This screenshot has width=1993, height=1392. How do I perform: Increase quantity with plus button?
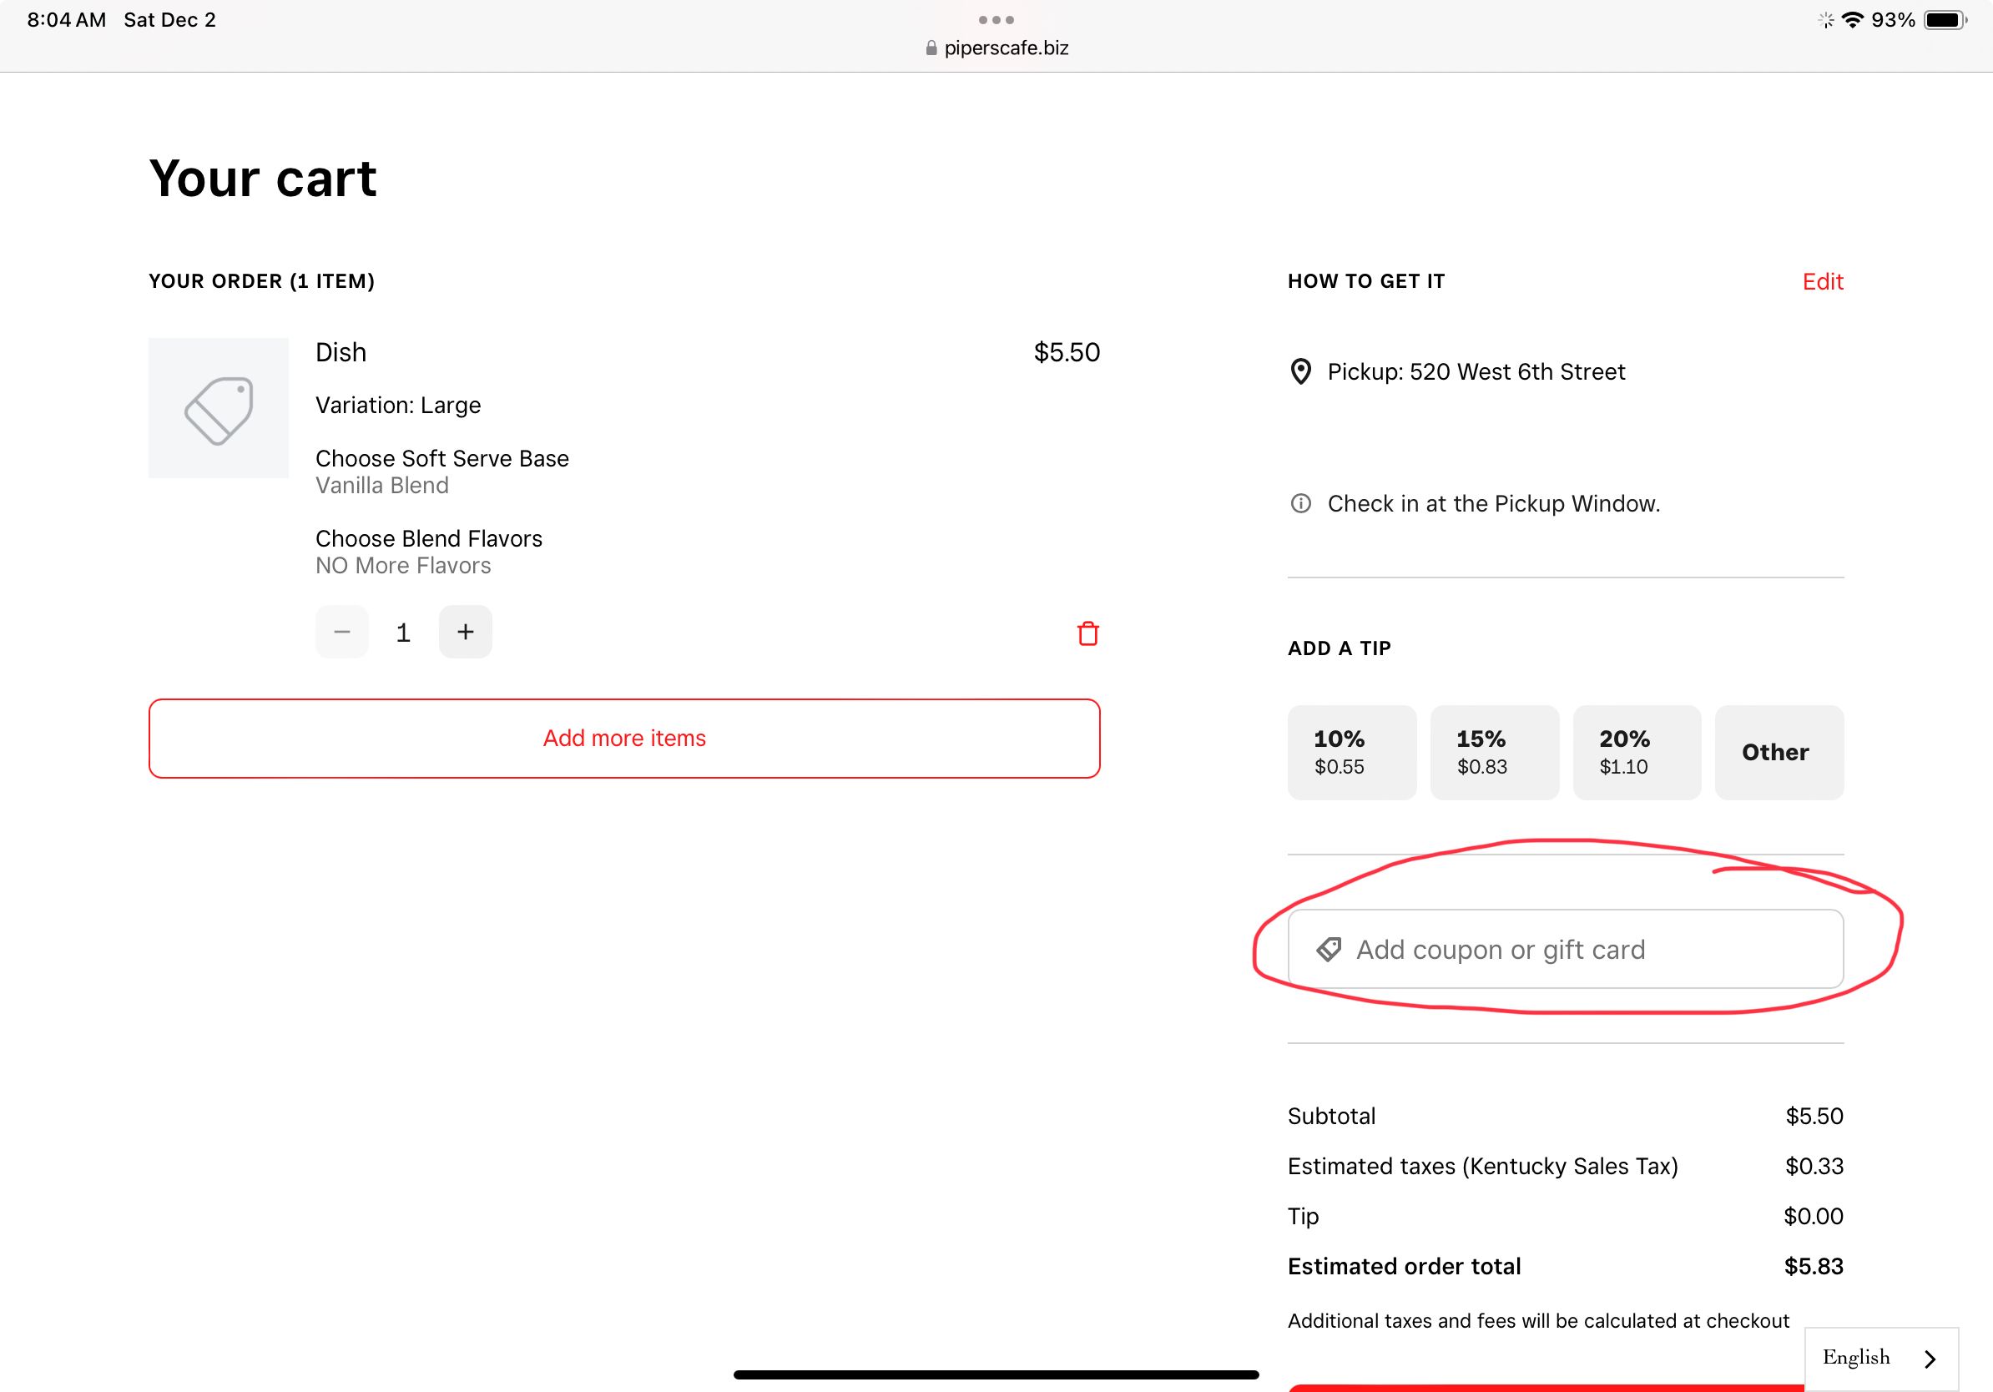click(x=465, y=632)
